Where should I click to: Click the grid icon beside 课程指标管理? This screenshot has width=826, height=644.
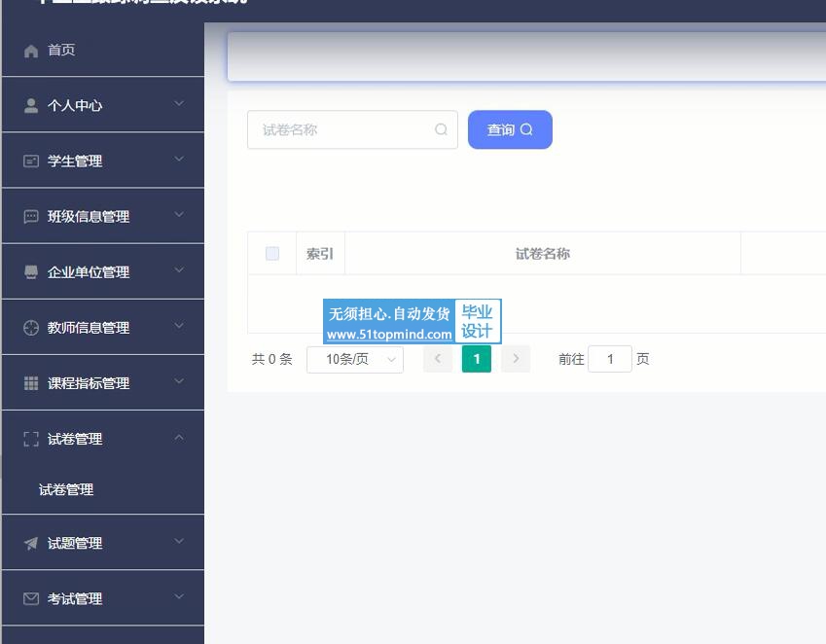click(31, 383)
